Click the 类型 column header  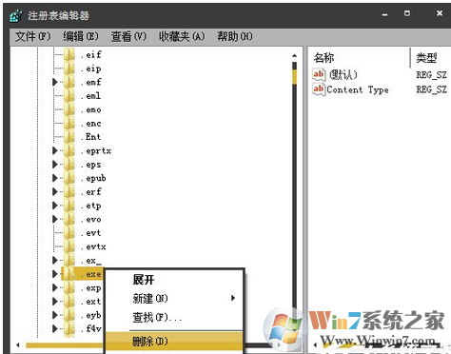(426, 58)
